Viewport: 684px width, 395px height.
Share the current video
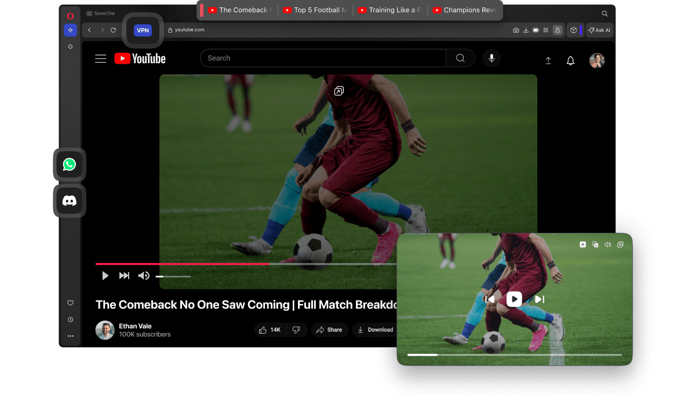click(x=329, y=330)
